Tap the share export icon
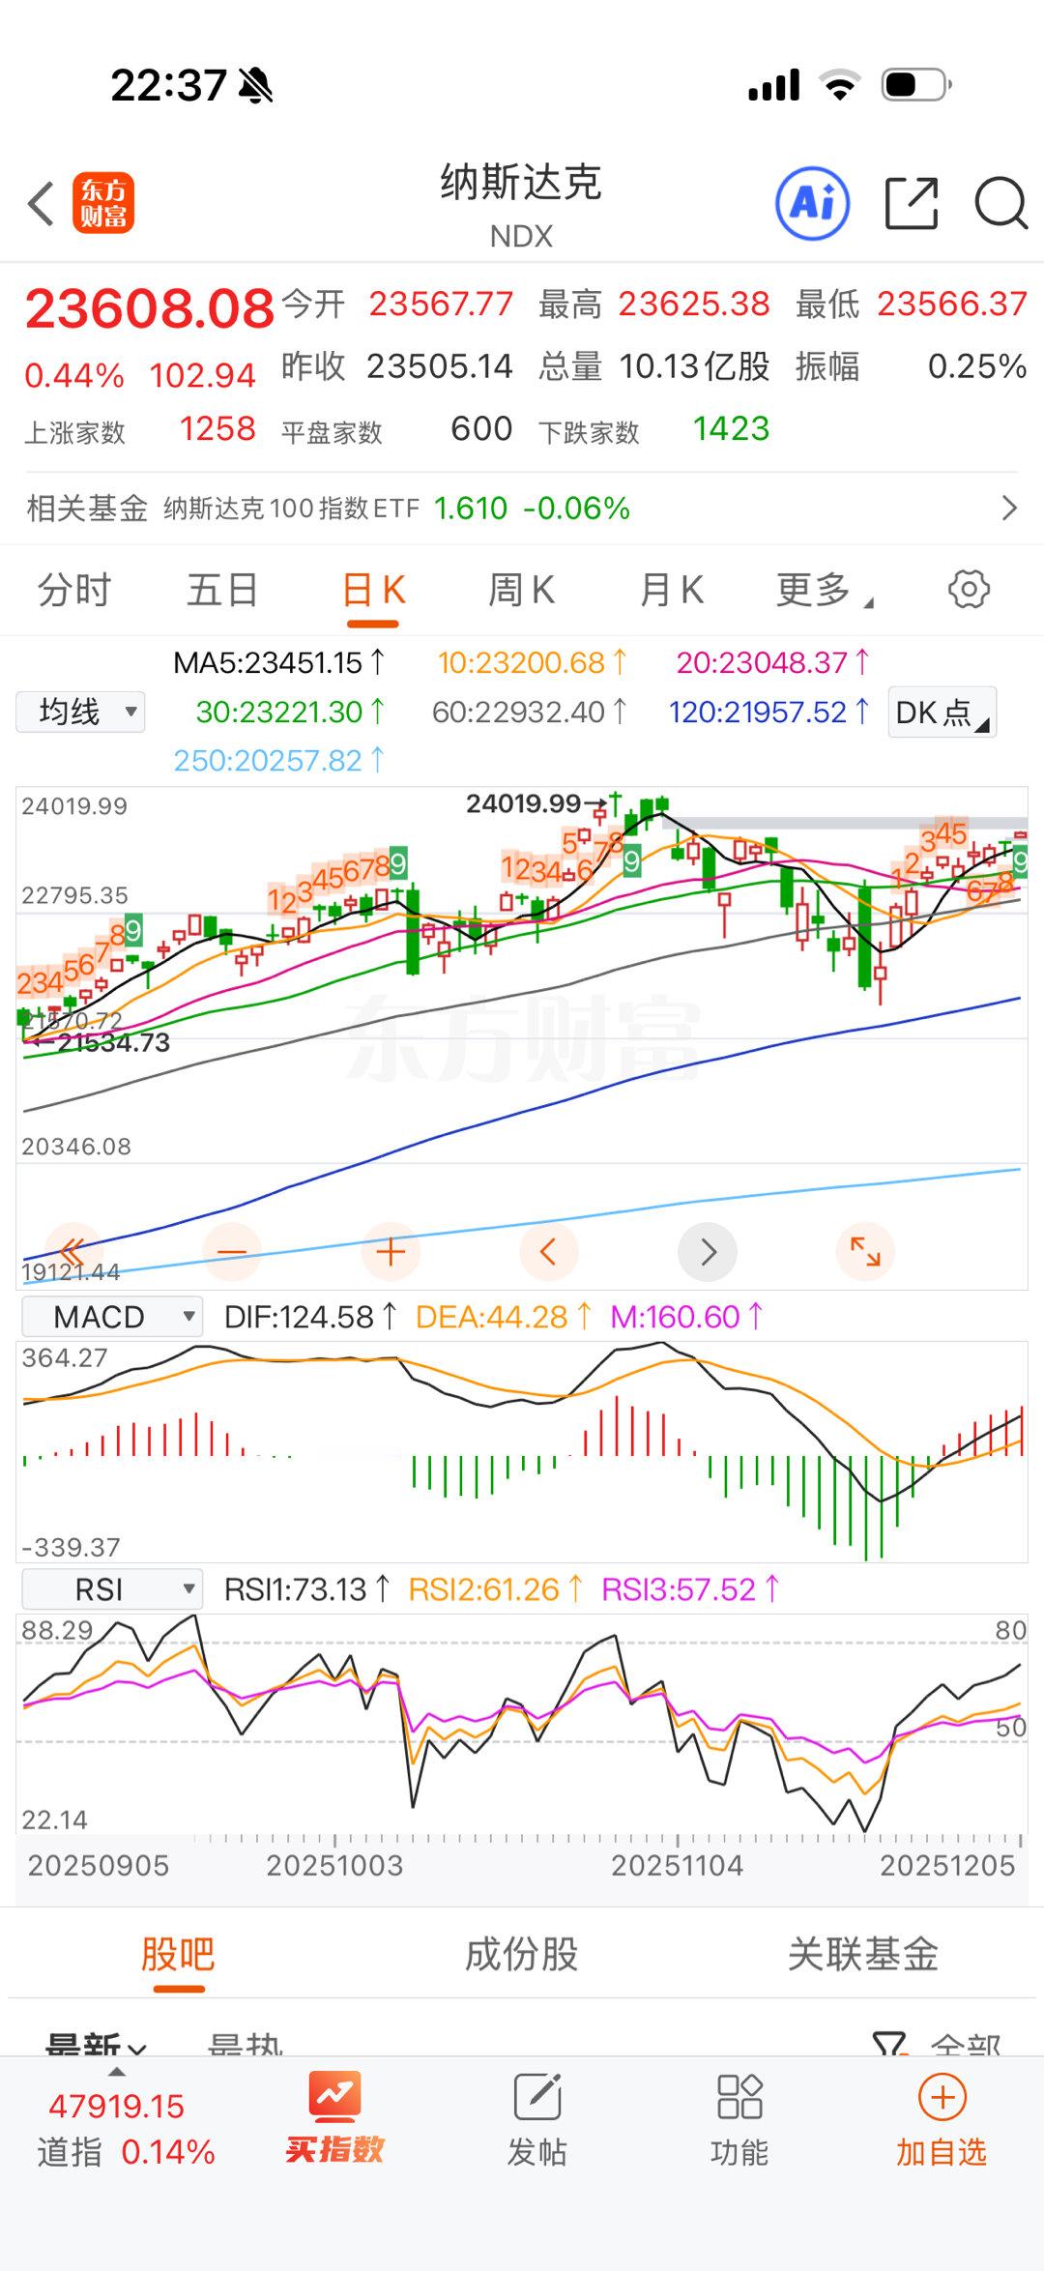The image size is (1044, 2271). pos(912,203)
